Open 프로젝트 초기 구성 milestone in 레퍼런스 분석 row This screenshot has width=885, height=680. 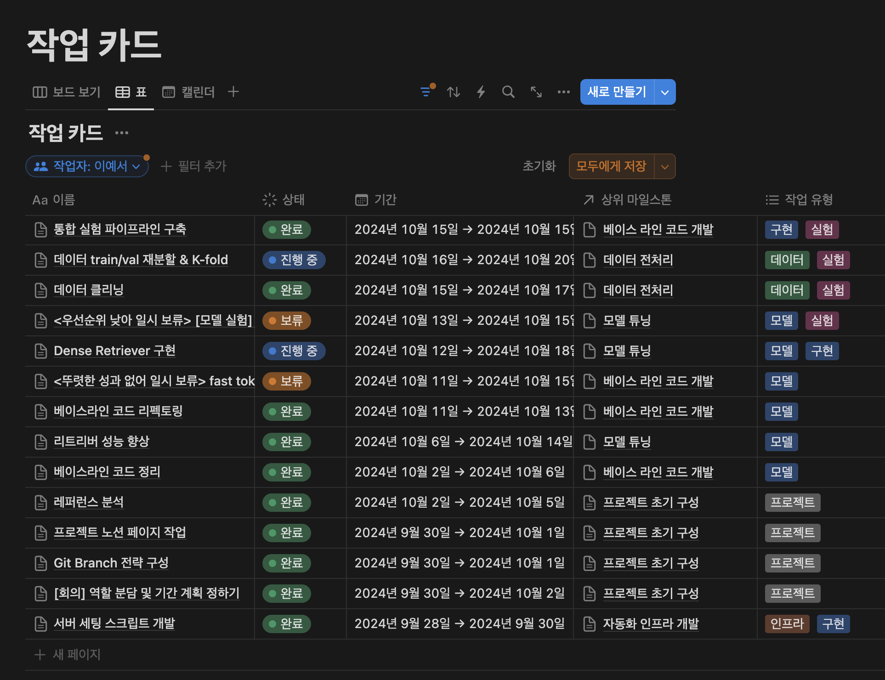[651, 503]
